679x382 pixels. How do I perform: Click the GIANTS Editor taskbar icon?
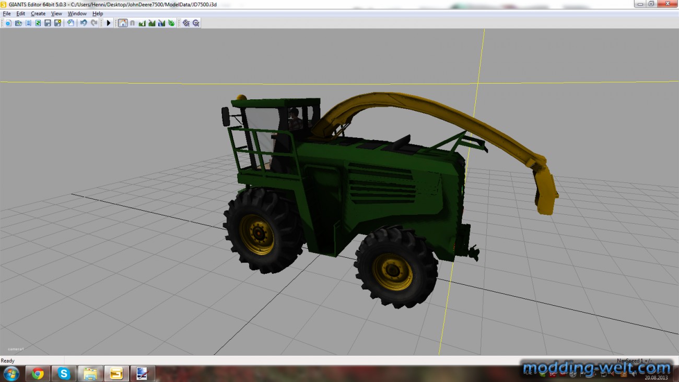pyautogui.click(x=116, y=374)
